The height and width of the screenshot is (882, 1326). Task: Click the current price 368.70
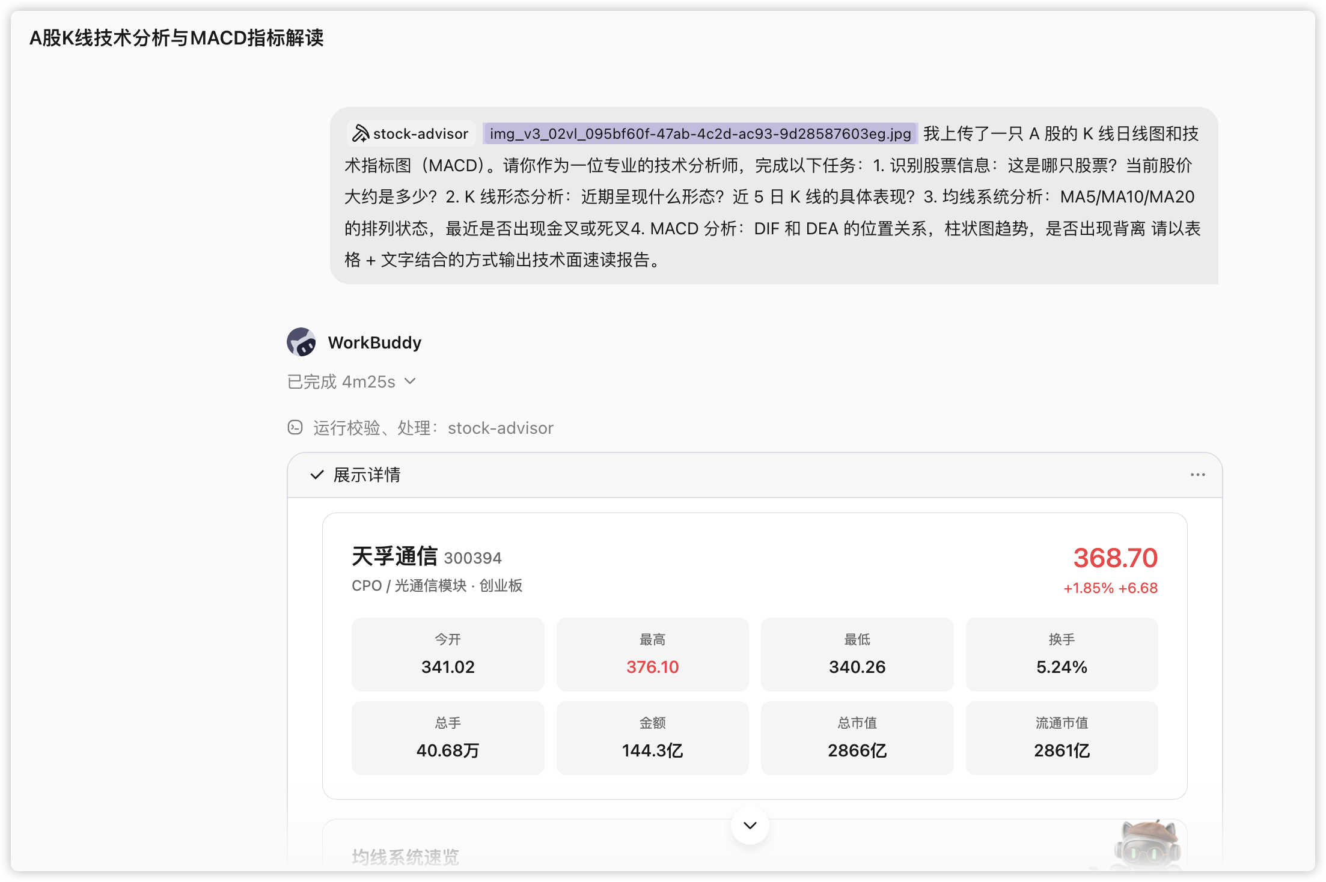(1115, 558)
